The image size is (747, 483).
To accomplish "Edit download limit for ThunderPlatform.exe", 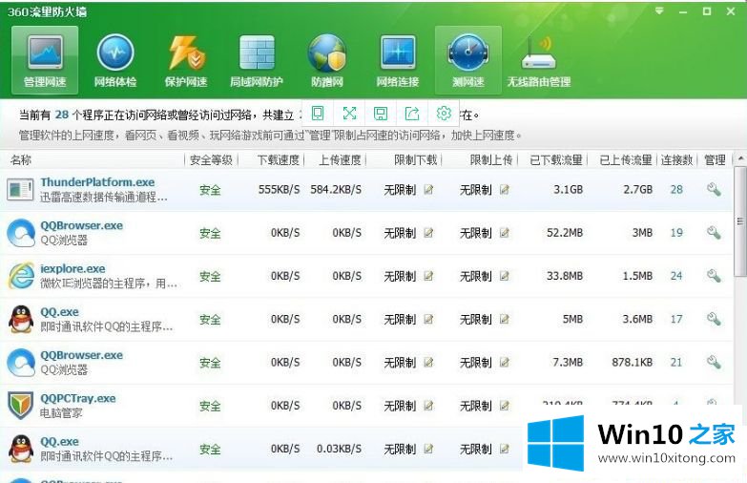I will tap(428, 190).
